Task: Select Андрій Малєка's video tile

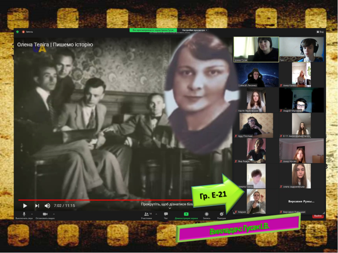Action: pyautogui.click(x=302, y=100)
